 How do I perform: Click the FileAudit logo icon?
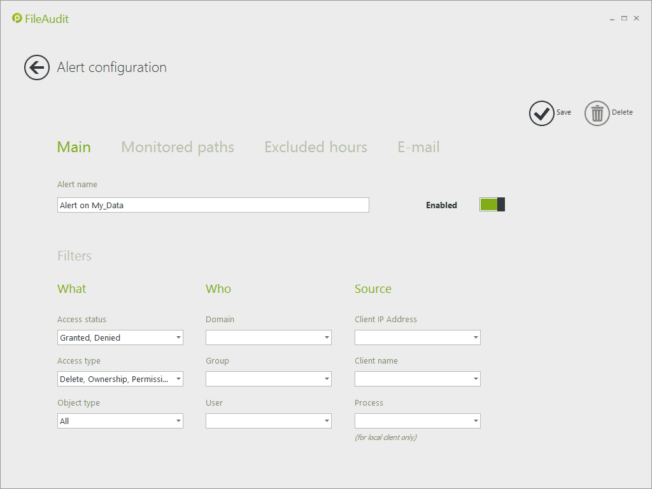click(x=17, y=18)
